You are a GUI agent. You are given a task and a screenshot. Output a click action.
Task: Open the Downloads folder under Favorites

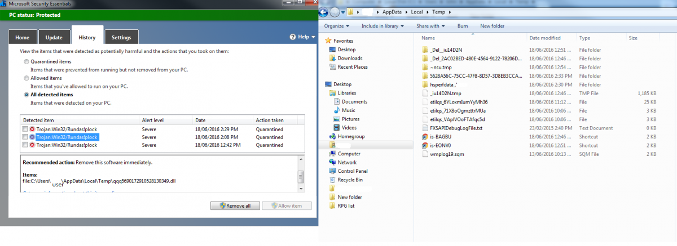(333, 58)
